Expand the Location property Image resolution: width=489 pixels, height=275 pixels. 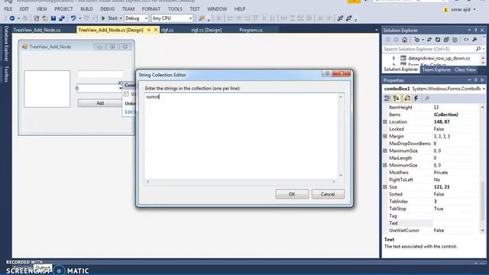click(x=385, y=121)
